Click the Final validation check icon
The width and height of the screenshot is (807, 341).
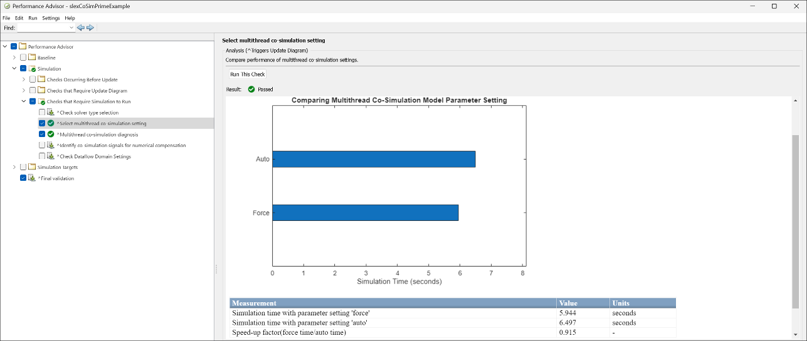pyautogui.click(x=32, y=178)
